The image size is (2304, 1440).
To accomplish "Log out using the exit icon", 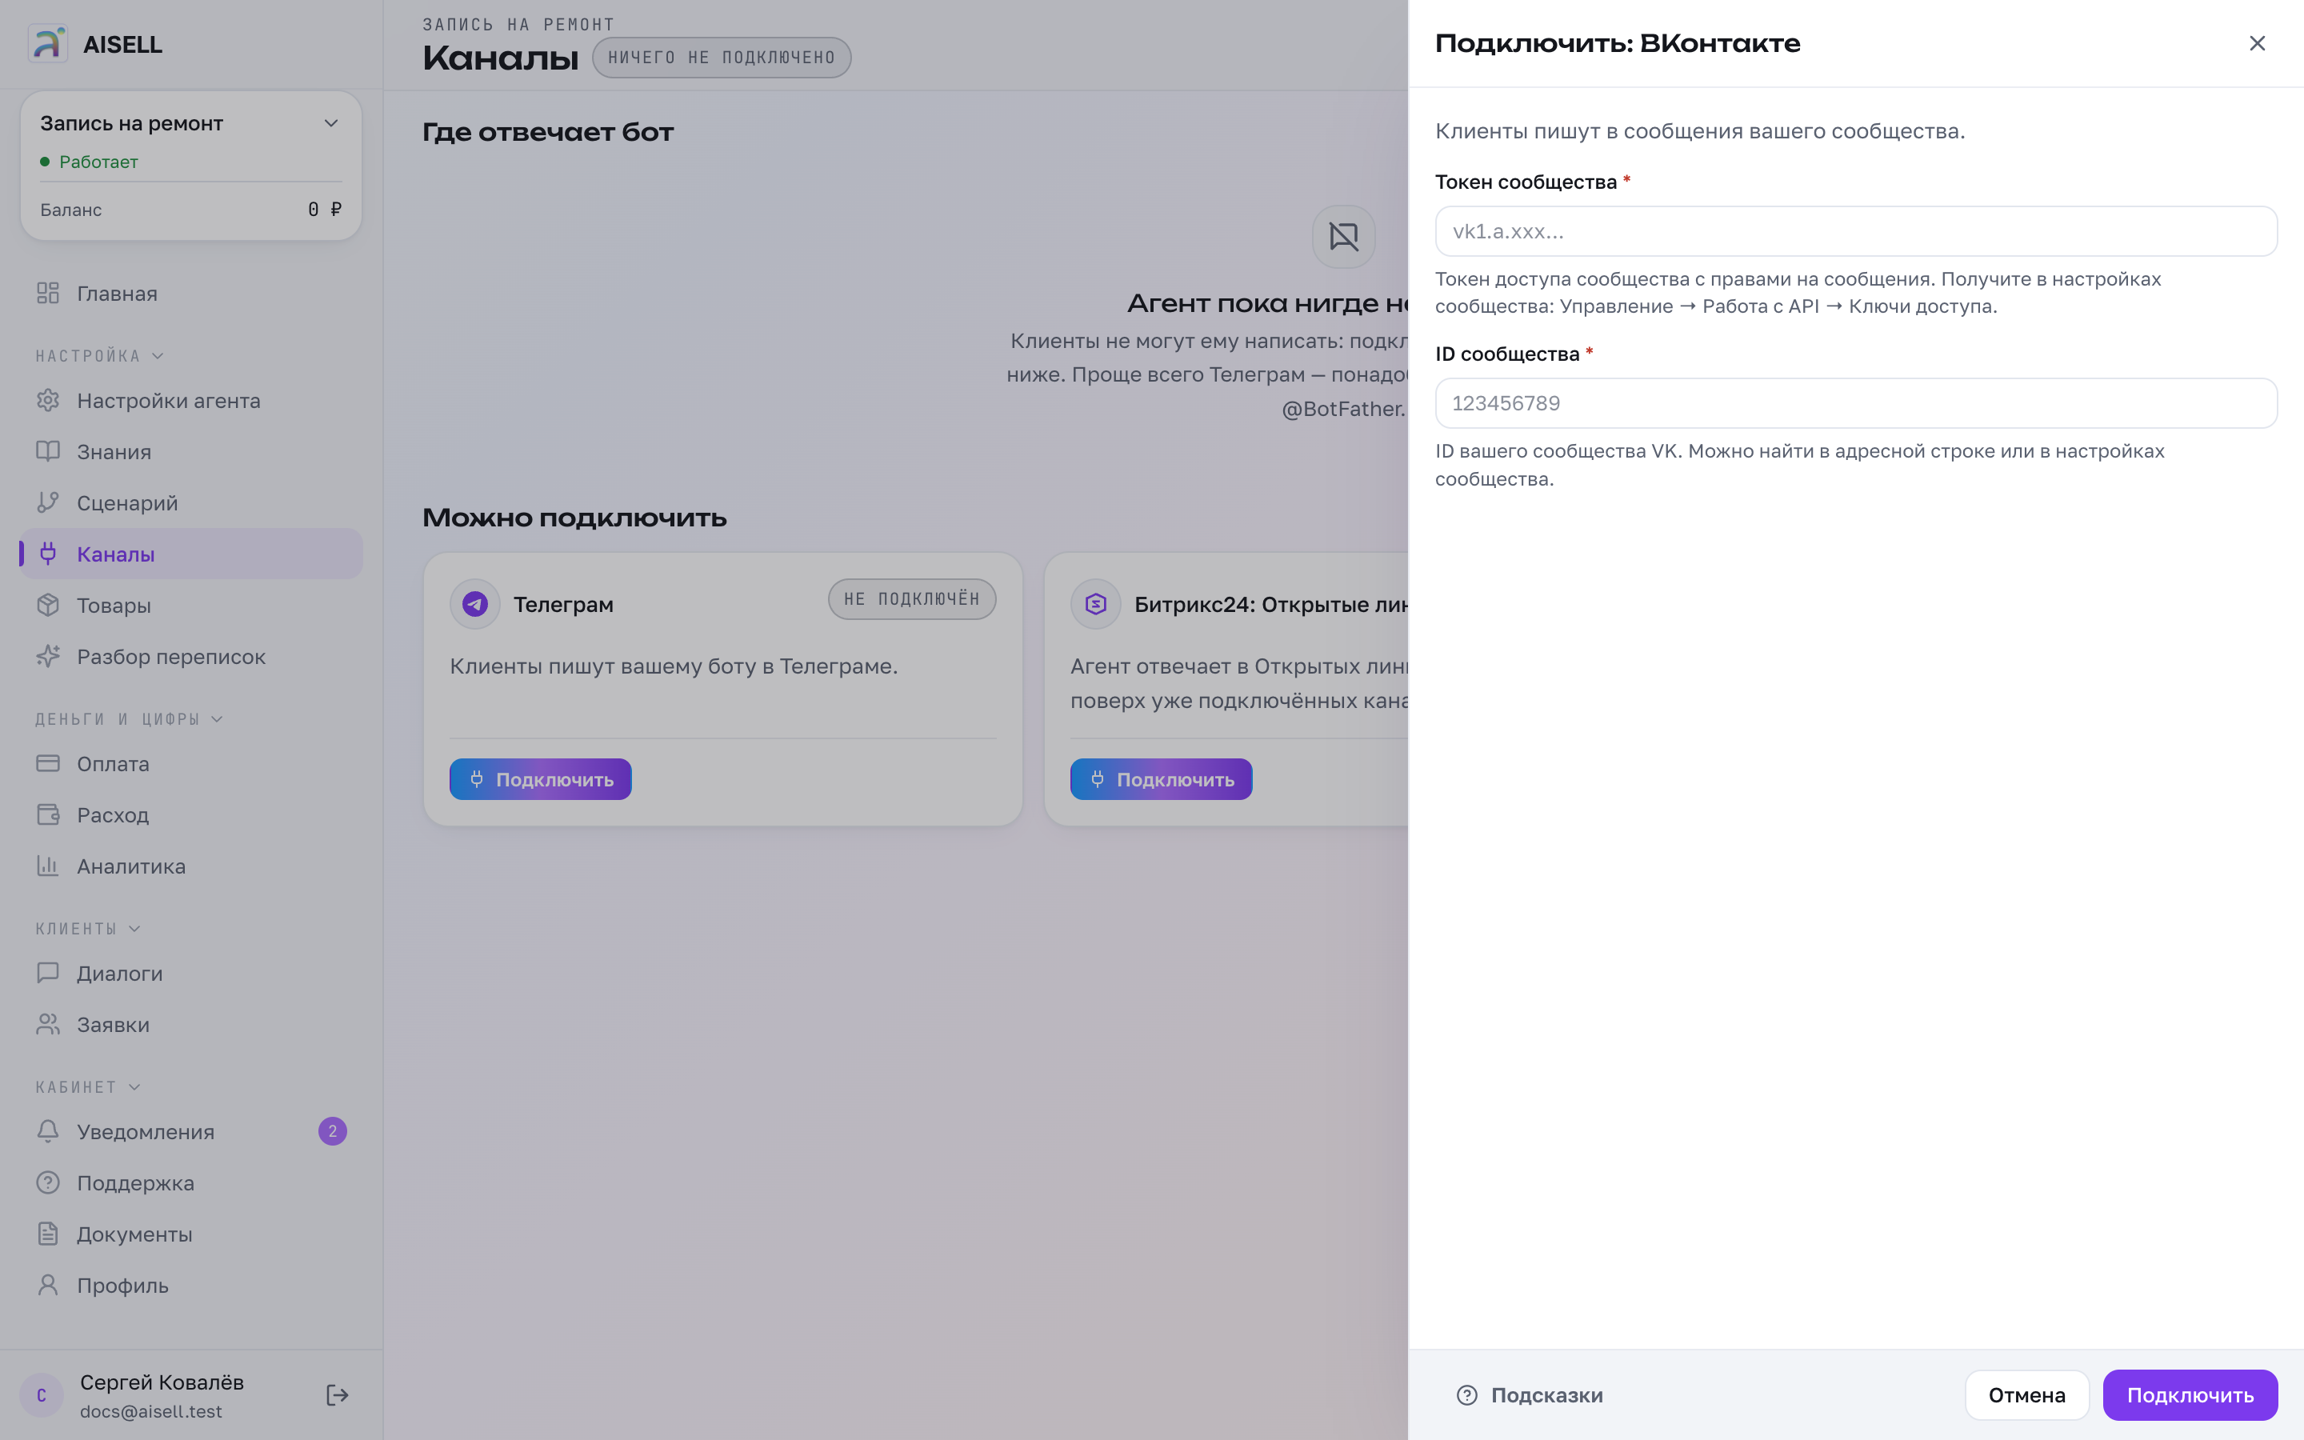I will (337, 1395).
